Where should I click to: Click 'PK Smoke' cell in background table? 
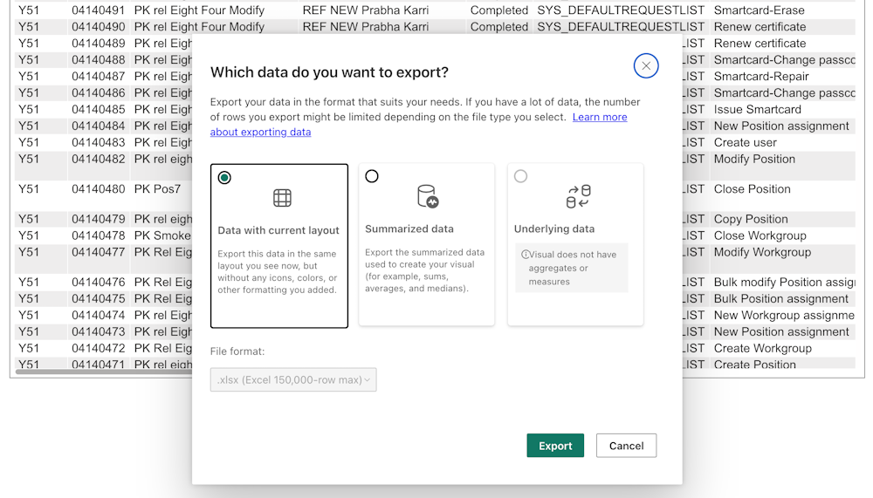pos(162,235)
